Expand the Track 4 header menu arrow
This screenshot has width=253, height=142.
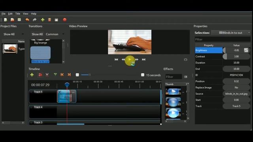pyautogui.click(x=31, y=107)
